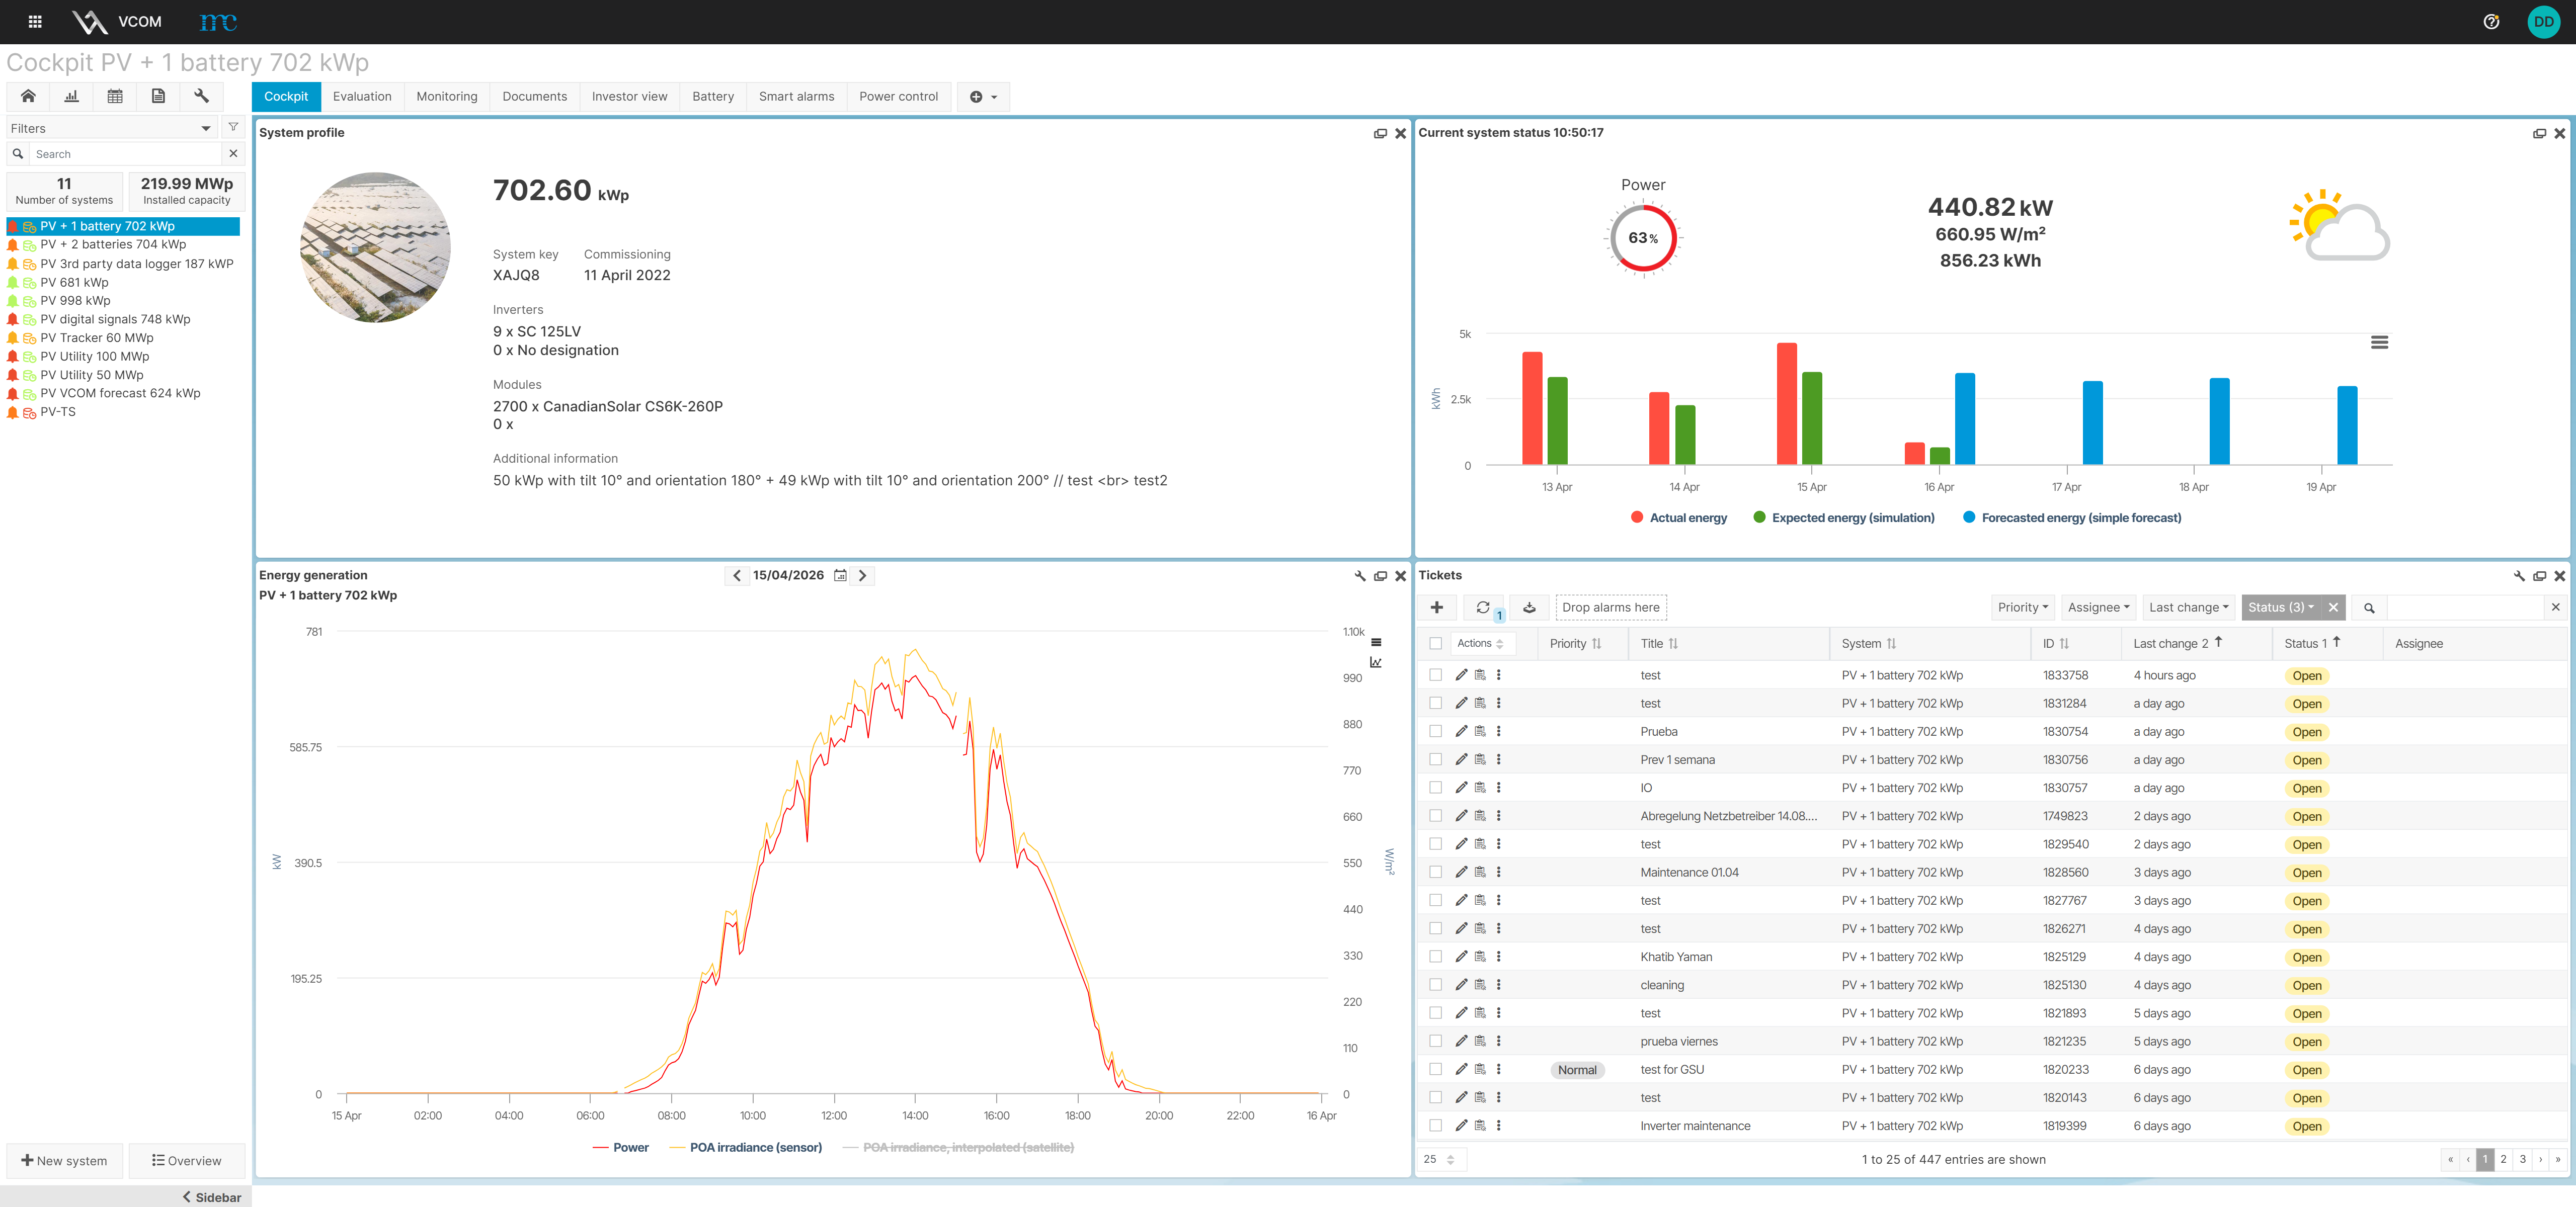Select the checkbox for Inverter maintenance ticket
This screenshot has width=2576, height=1207.
[1436, 1126]
